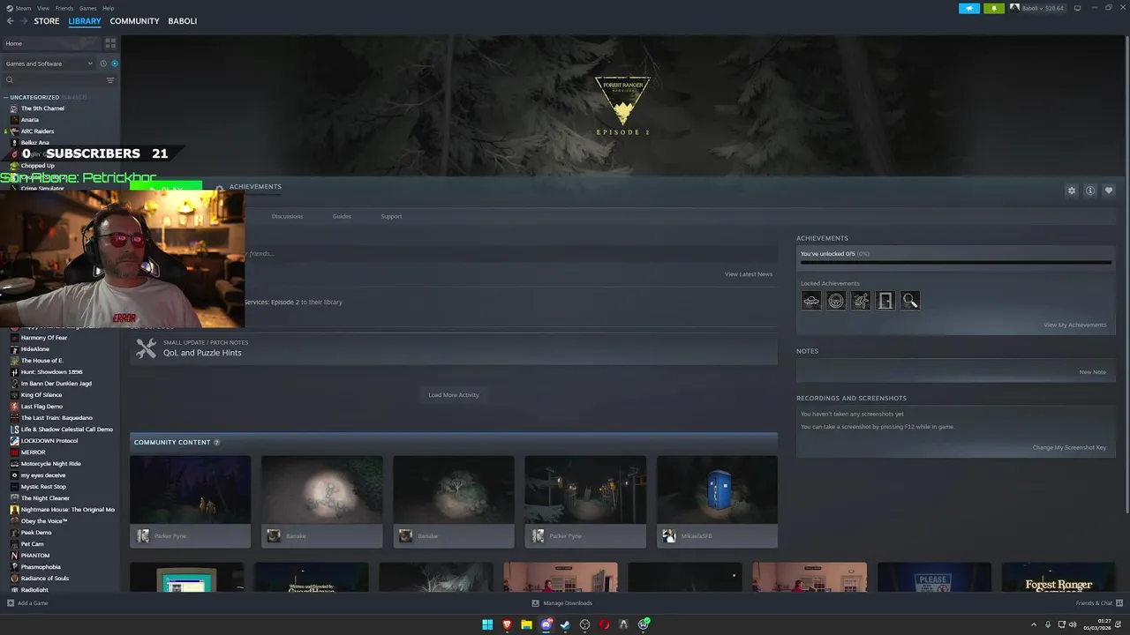Image resolution: width=1130 pixels, height=635 pixels.
Task: Click View My Achievements
Action: click(1074, 325)
